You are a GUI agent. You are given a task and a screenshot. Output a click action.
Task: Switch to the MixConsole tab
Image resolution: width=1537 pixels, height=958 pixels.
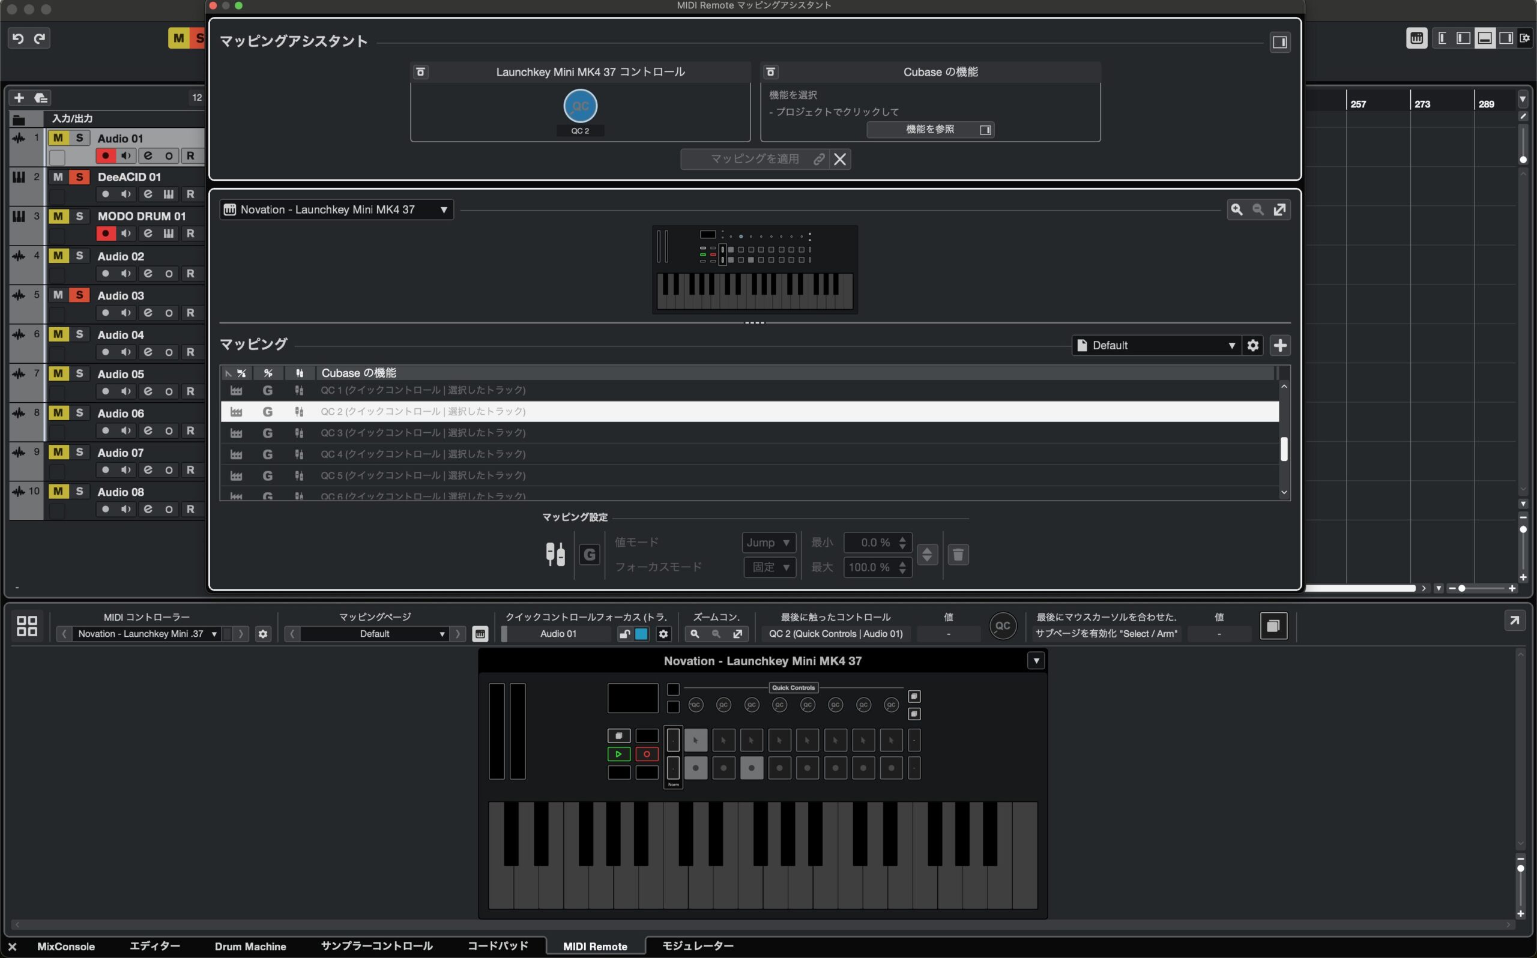66,946
